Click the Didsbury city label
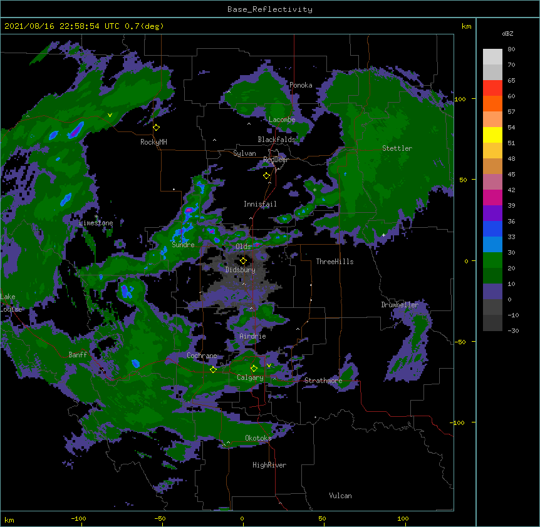This screenshot has height=527, width=540. pos(241,270)
